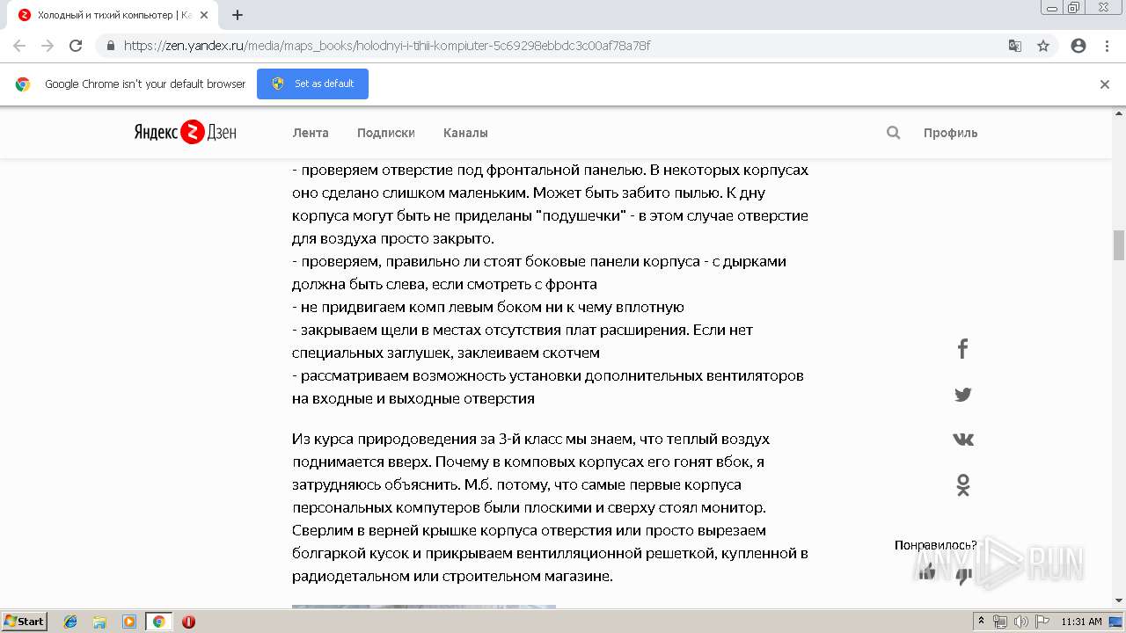This screenshot has height=633, width=1126.
Task: Open the file explorer folder taskbar icon
Action: click(99, 622)
